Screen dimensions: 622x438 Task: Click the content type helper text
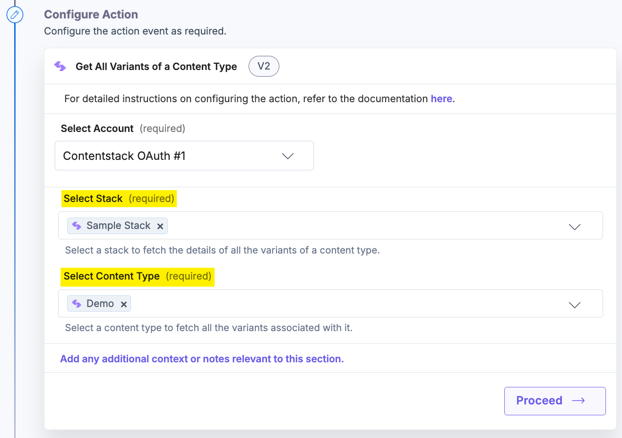209,328
